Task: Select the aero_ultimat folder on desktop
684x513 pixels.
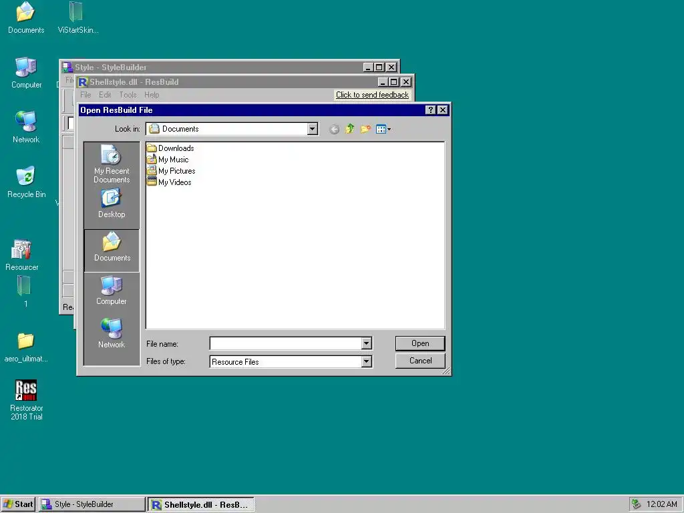Action: [26, 347]
